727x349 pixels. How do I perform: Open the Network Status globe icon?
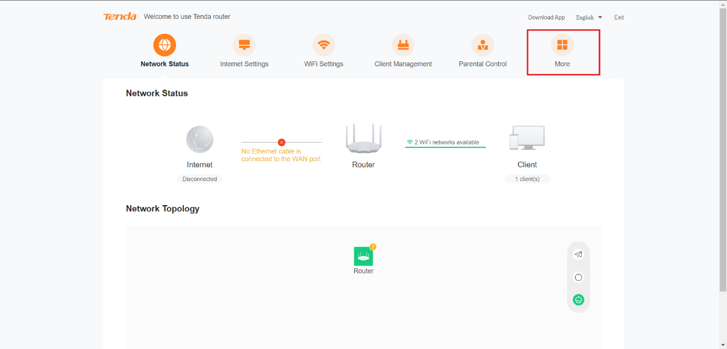(165, 45)
